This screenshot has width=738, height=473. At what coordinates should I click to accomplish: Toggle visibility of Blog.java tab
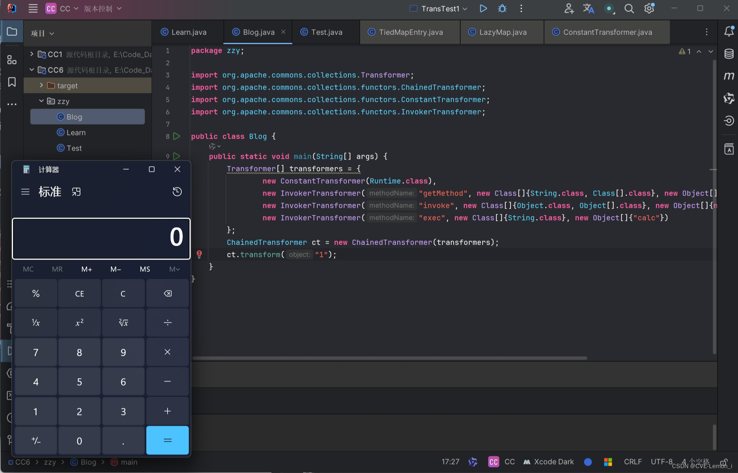click(x=284, y=32)
